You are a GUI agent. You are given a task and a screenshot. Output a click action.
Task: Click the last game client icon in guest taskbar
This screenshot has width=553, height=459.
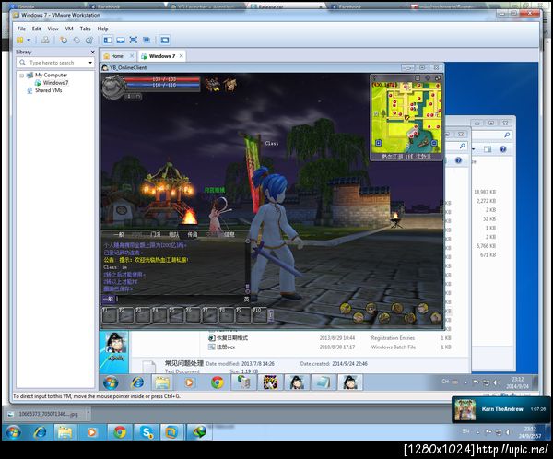click(x=350, y=382)
